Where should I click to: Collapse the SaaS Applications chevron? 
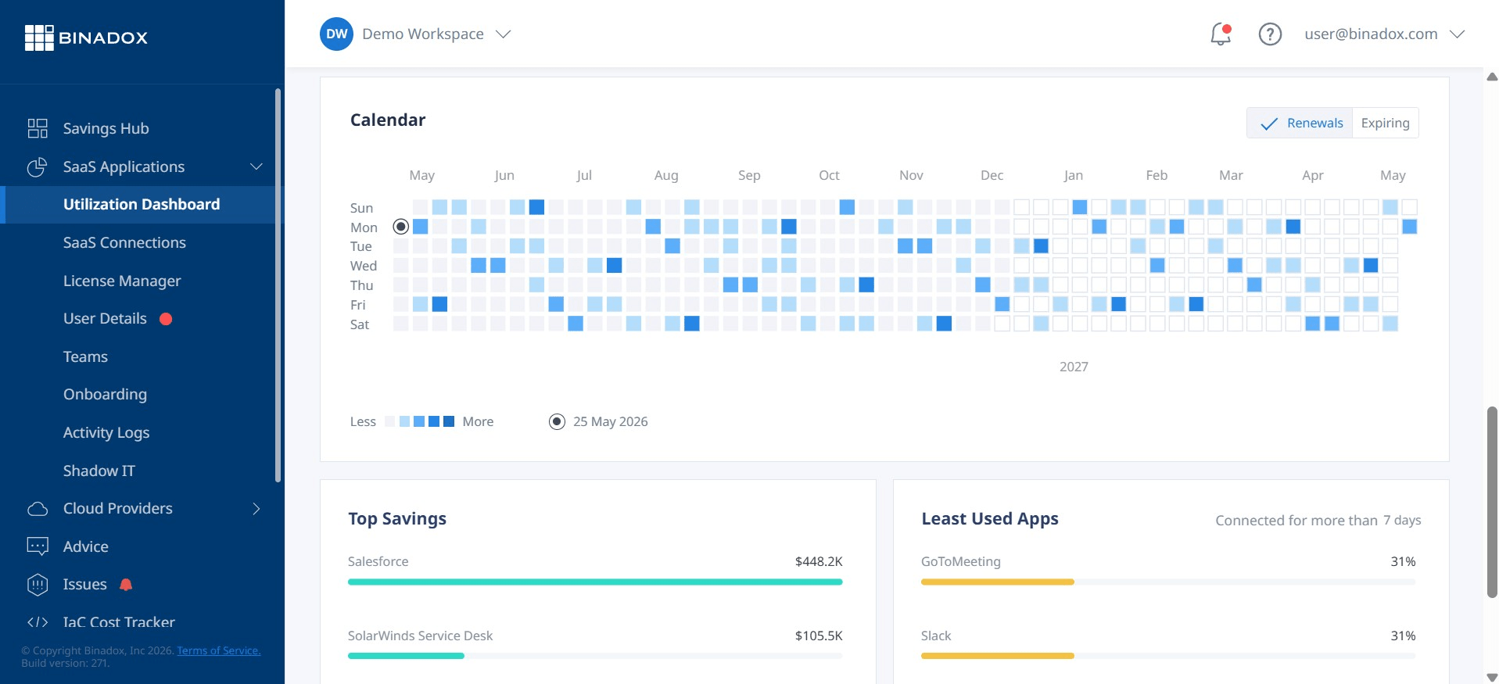click(256, 167)
